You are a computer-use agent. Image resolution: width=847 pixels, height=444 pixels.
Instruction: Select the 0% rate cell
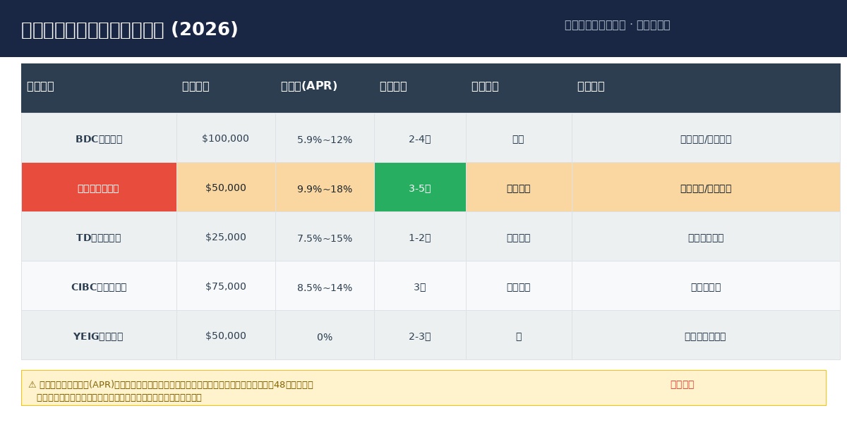(325, 337)
